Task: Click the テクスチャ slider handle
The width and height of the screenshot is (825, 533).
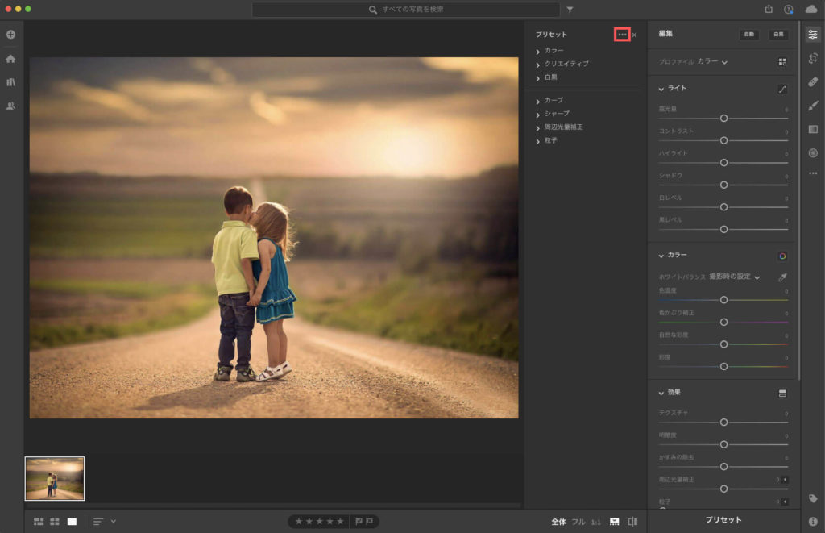Action: 723,423
